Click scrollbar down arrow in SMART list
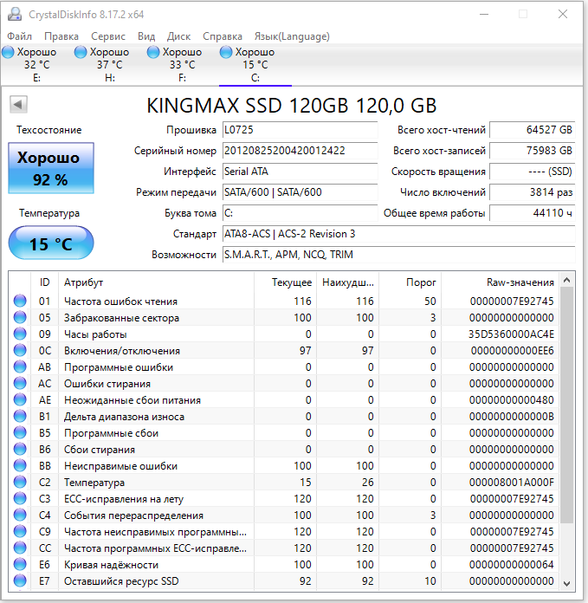Viewport: 588px width, 603px height. pyautogui.click(x=566, y=583)
